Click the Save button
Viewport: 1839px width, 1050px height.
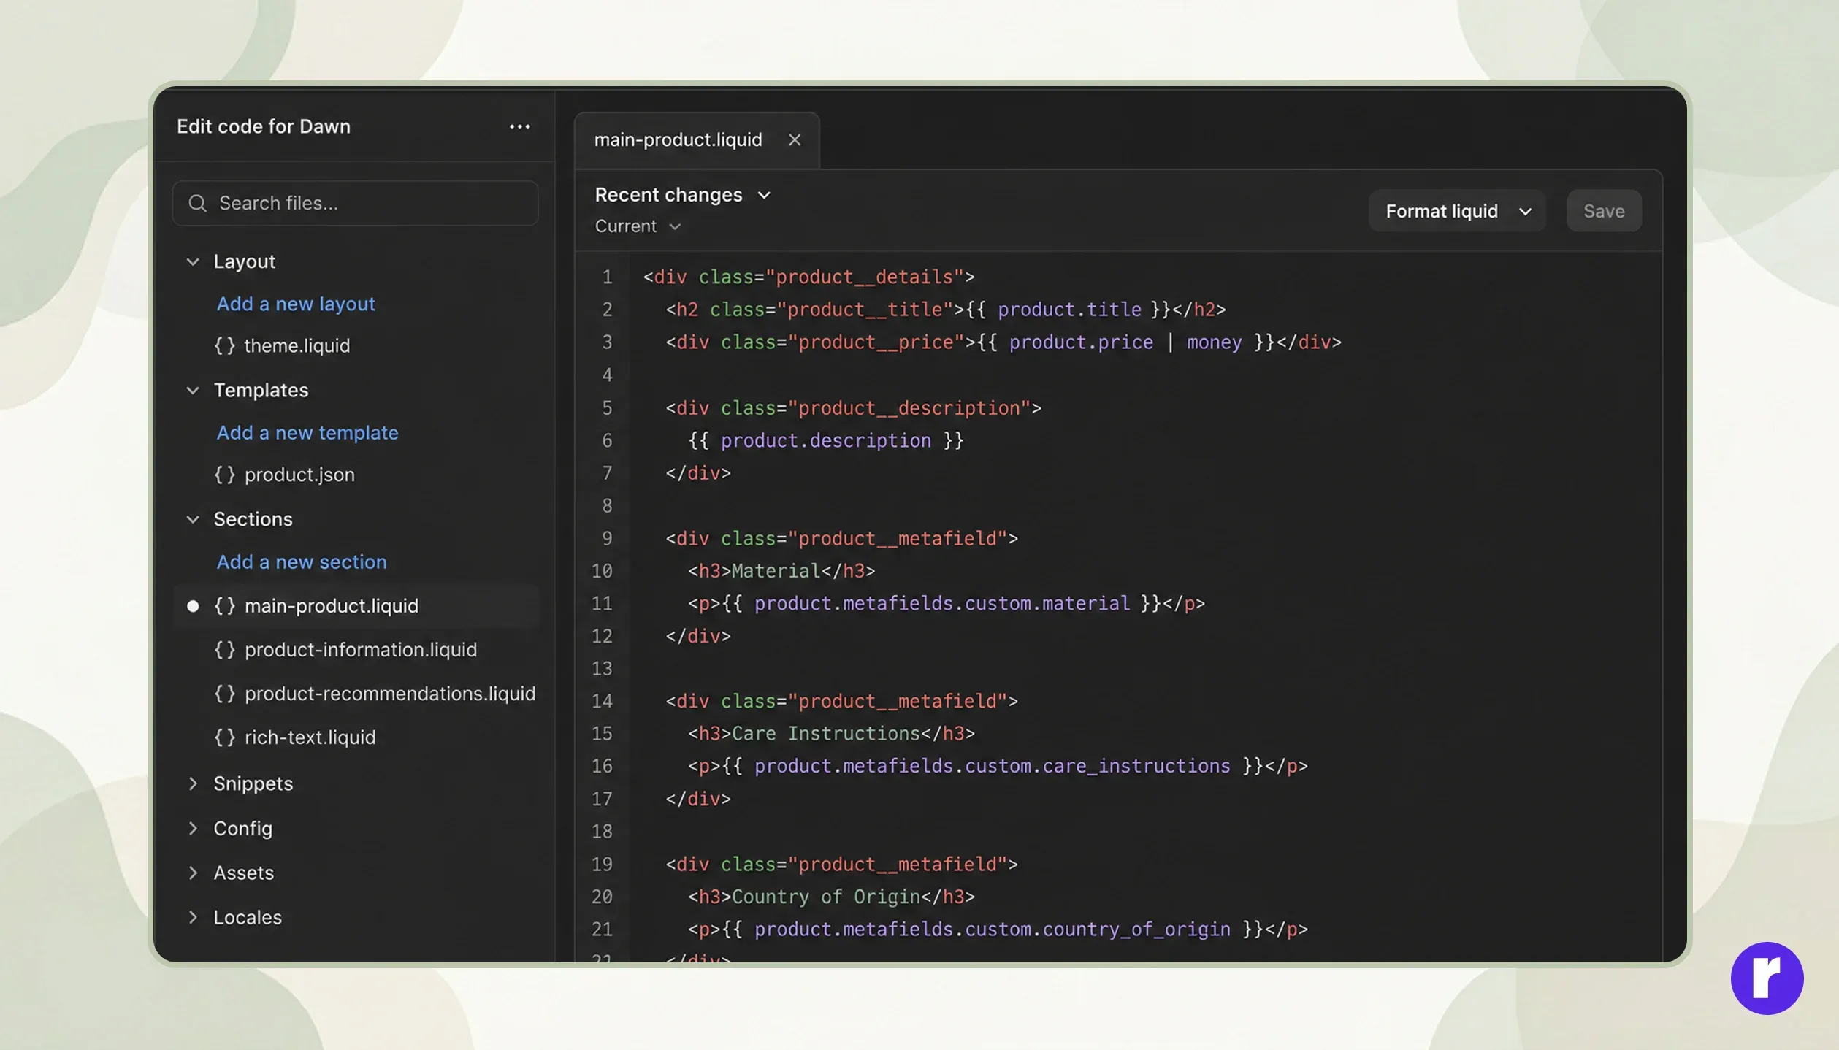click(x=1604, y=211)
